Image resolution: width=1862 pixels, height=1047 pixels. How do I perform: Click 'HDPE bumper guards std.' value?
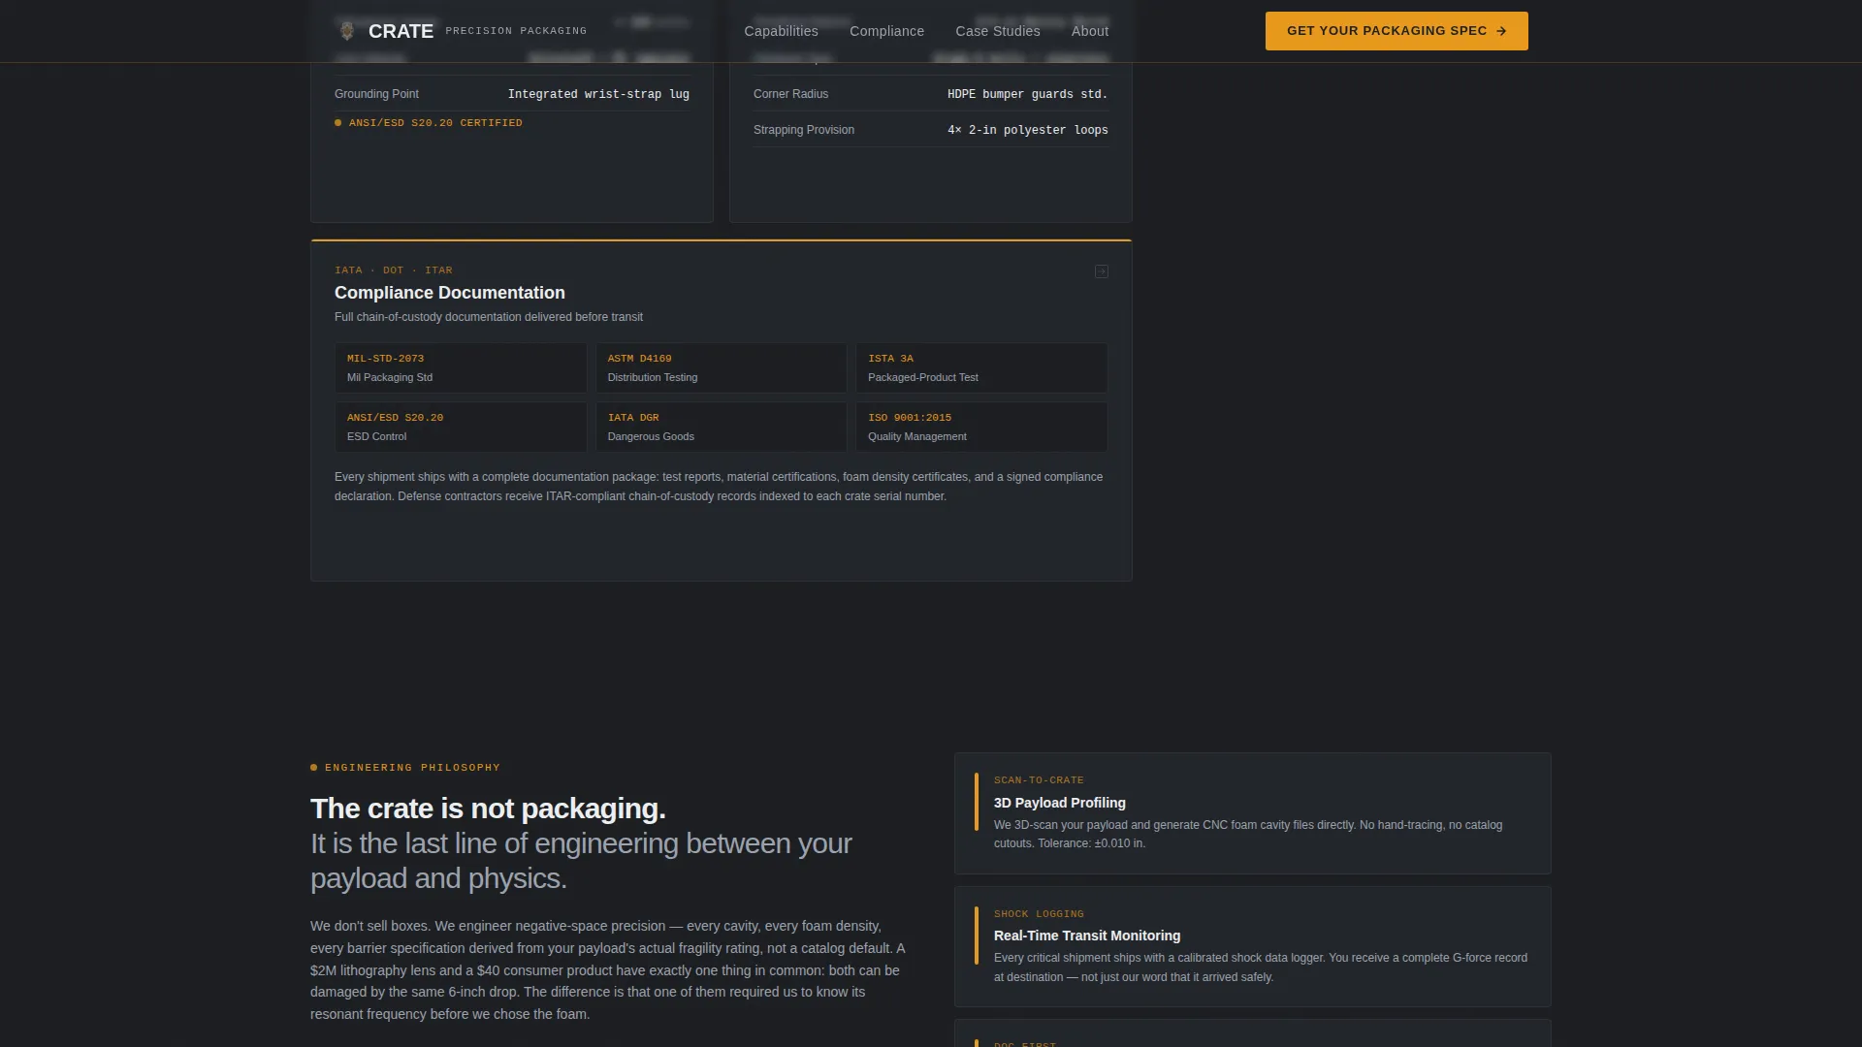(x=1027, y=94)
